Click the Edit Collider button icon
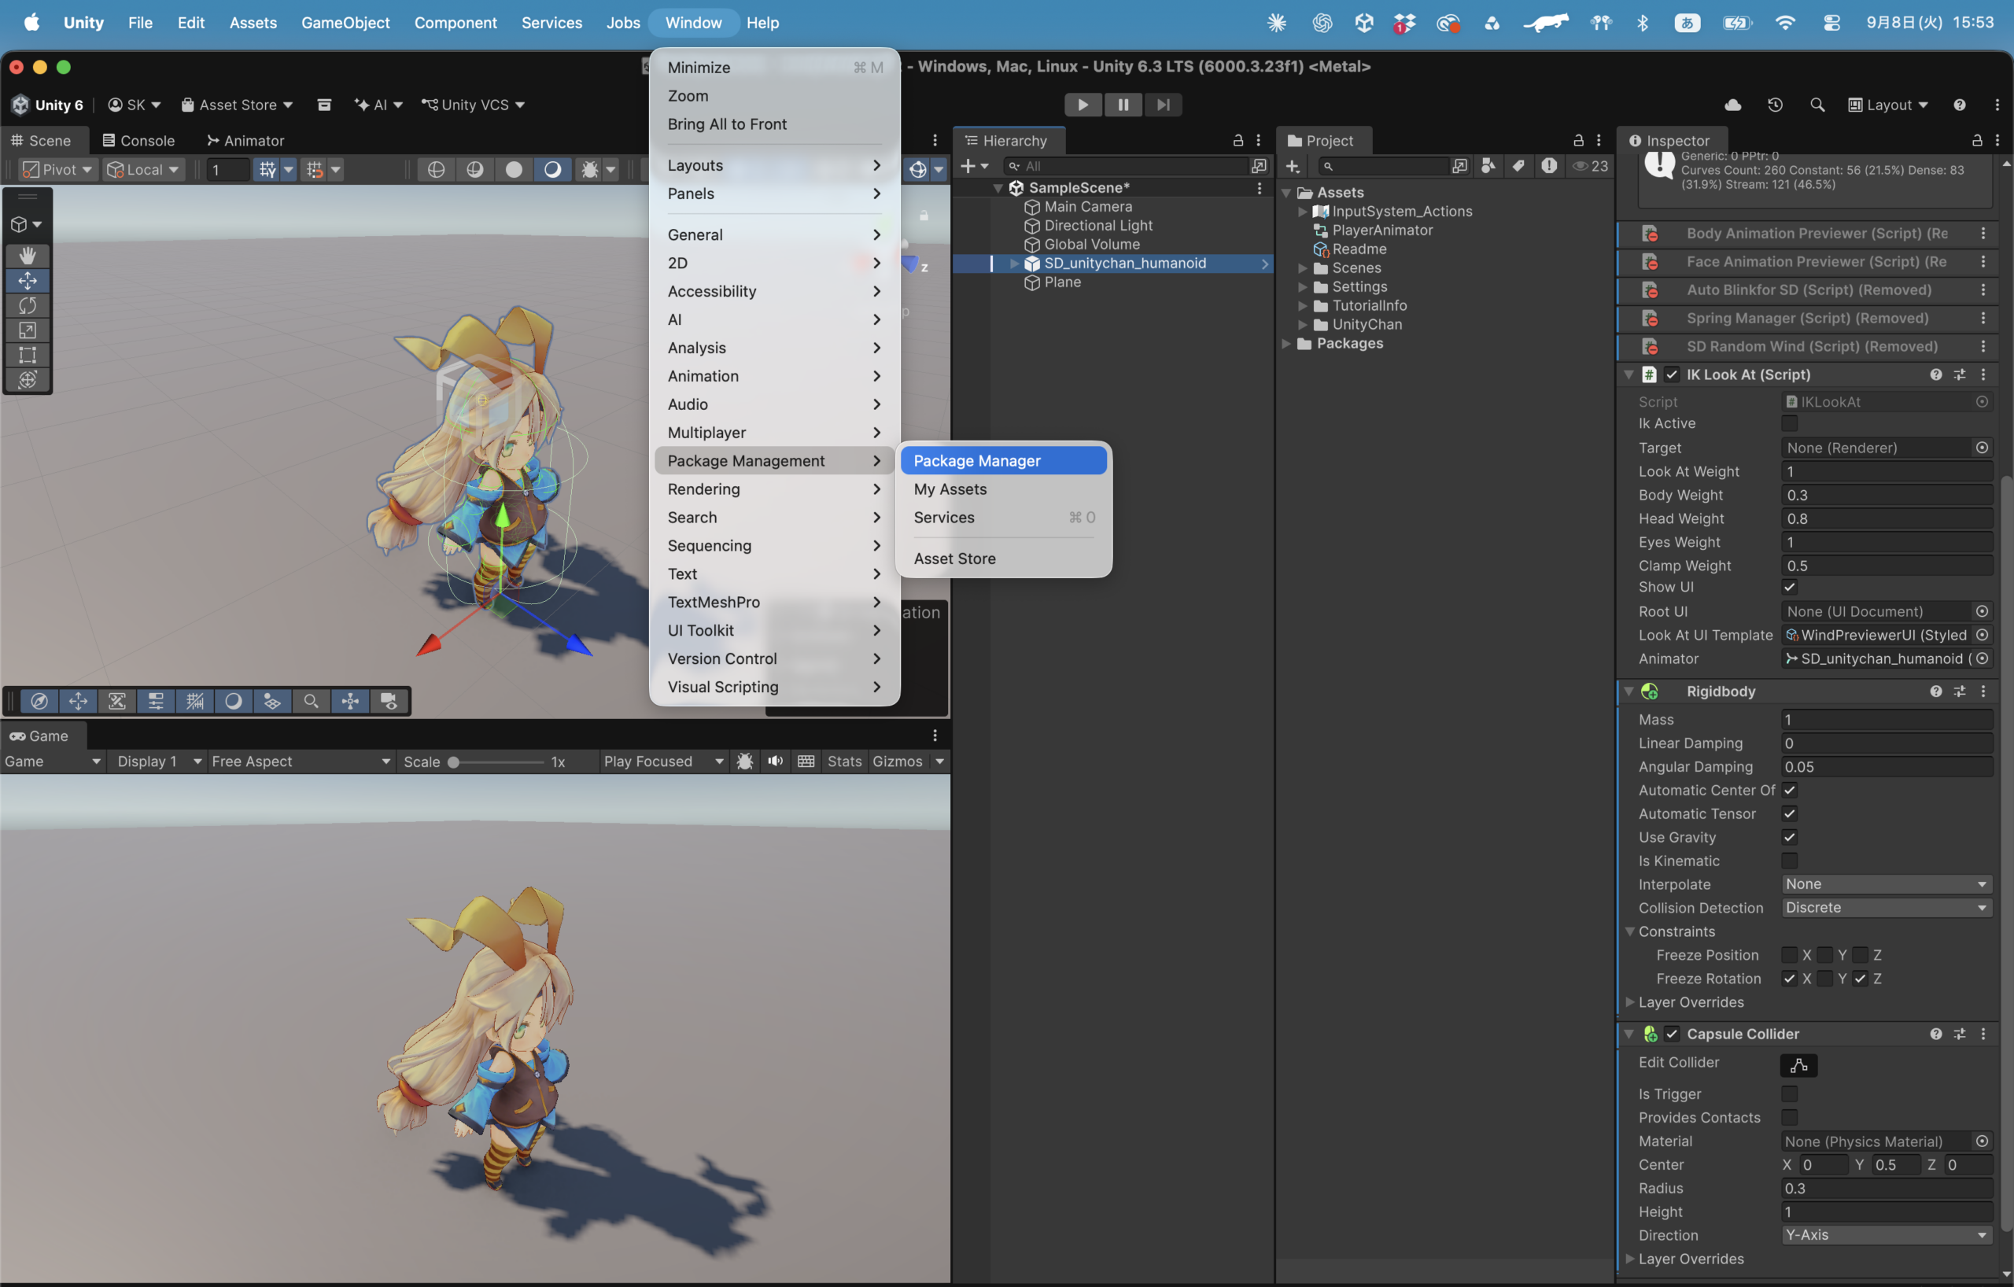The width and height of the screenshot is (2014, 1287). [1799, 1065]
